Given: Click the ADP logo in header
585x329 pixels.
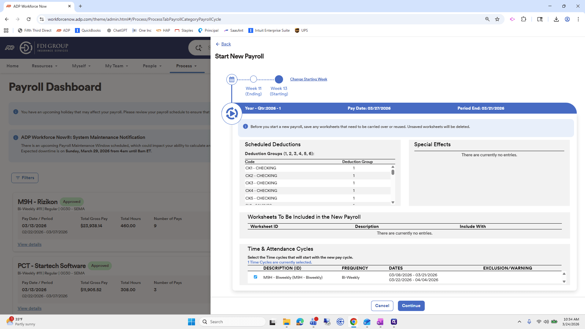Looking at the screenshot, I should point(9,48).
